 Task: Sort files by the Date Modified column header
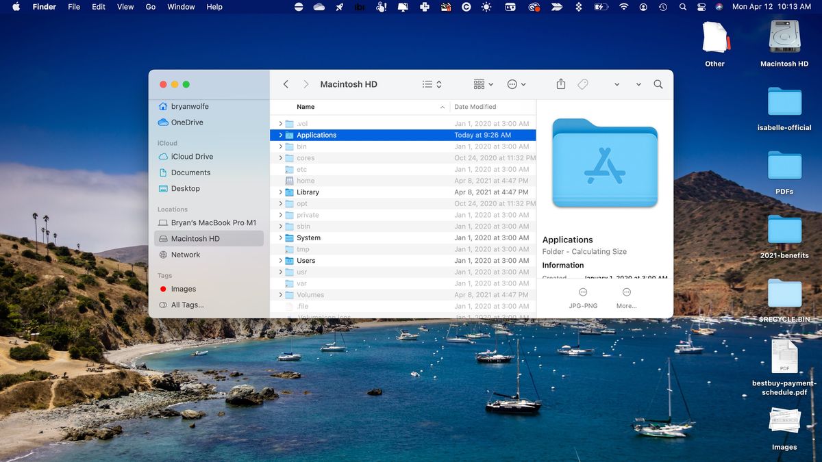[475, 107]
